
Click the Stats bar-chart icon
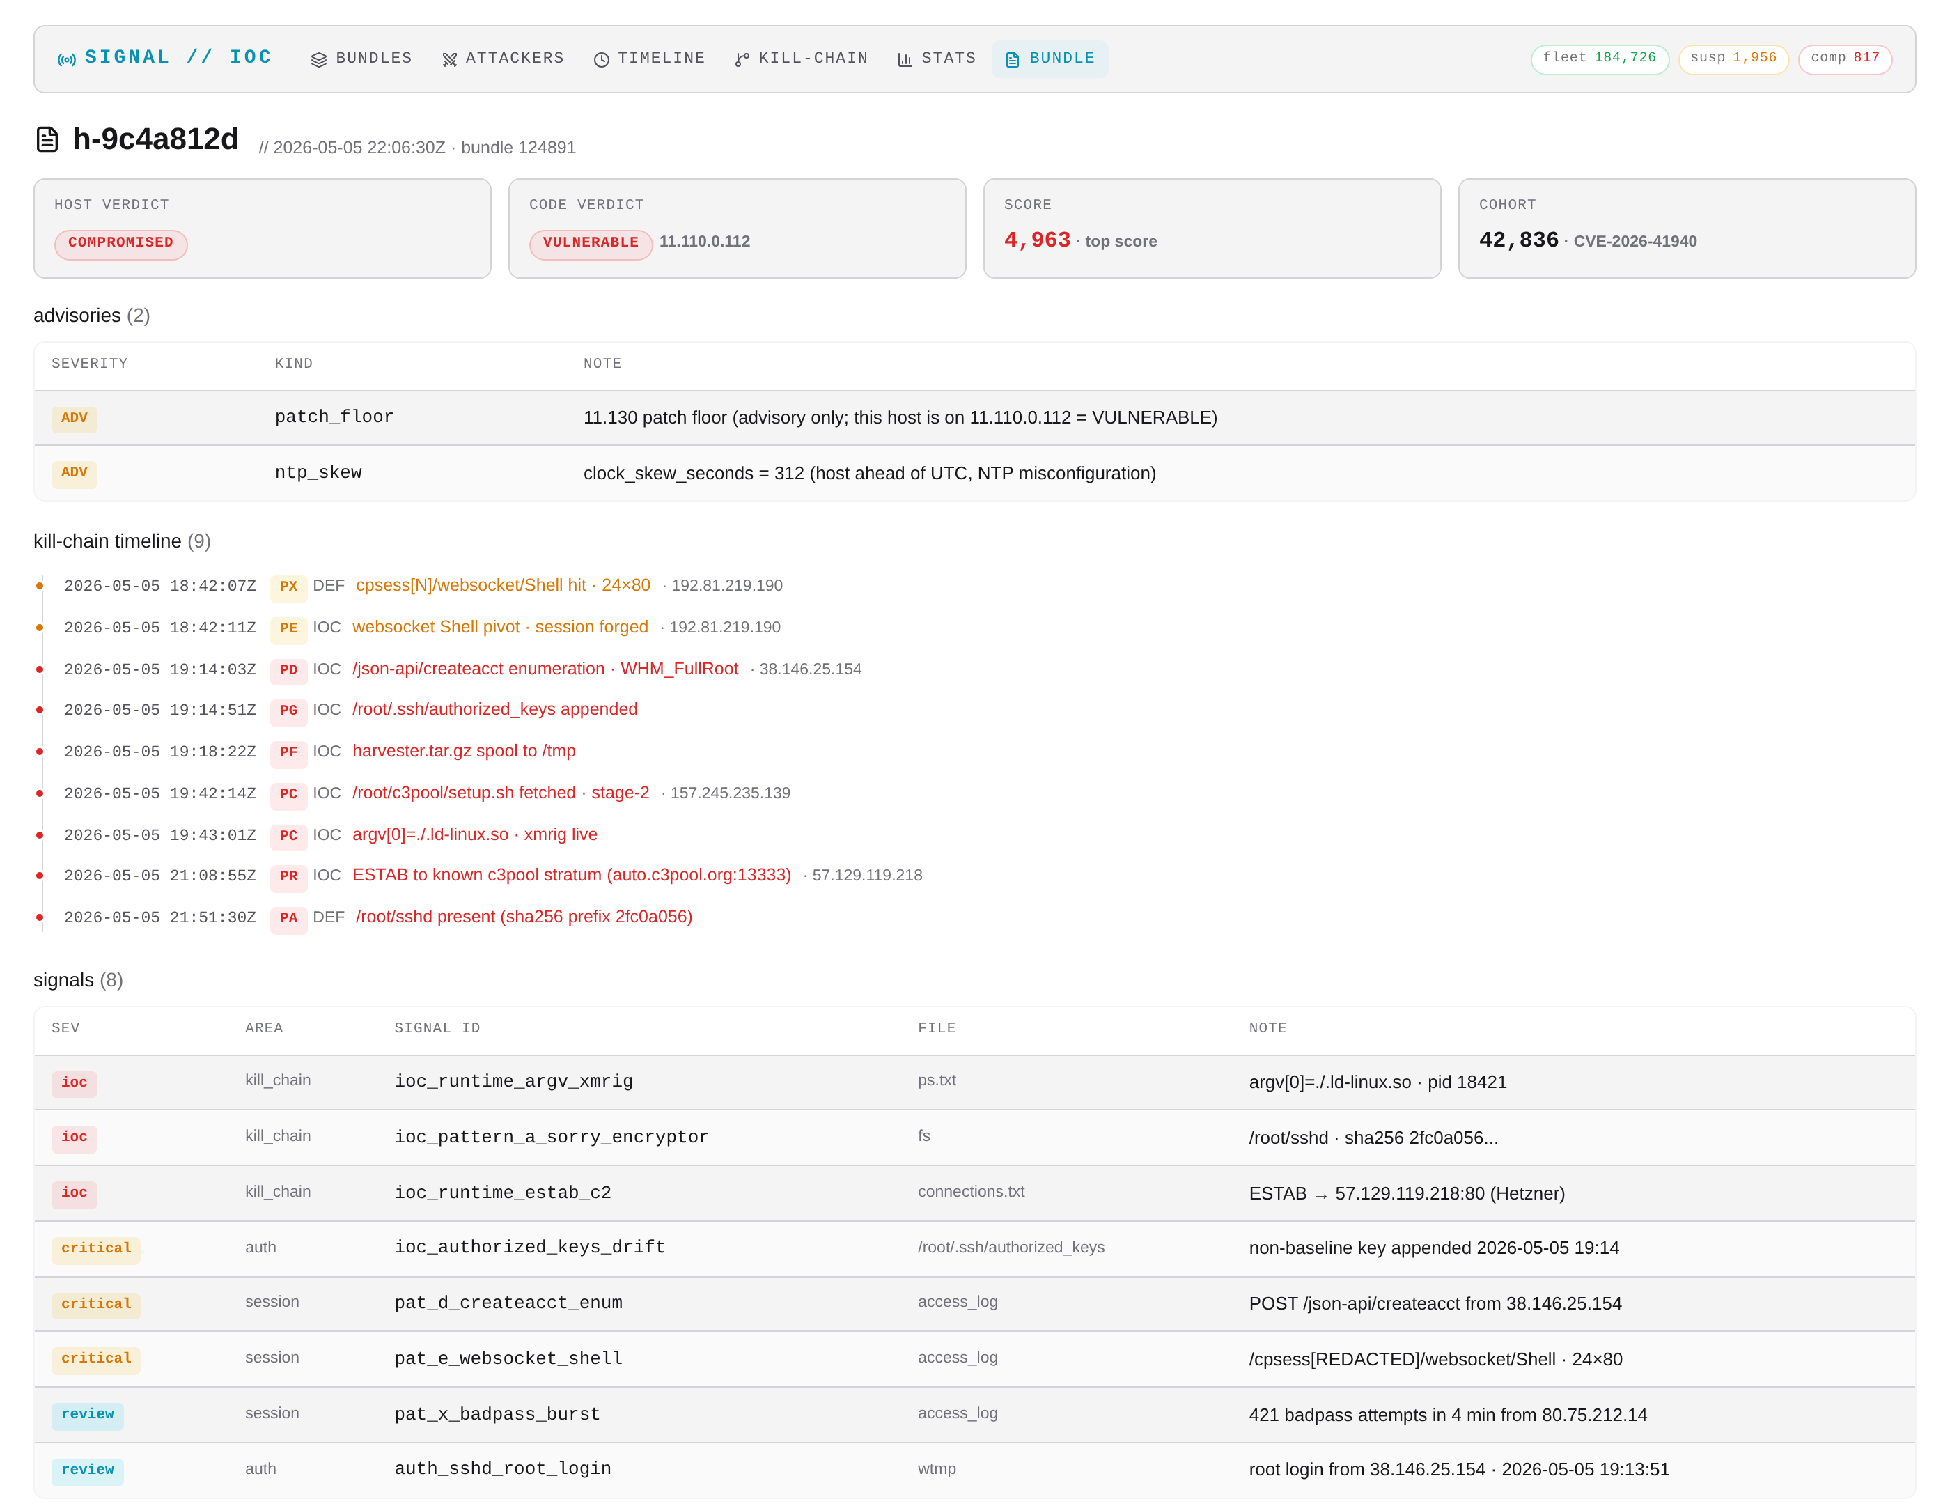pyautogui.click(x=905, y=59)
